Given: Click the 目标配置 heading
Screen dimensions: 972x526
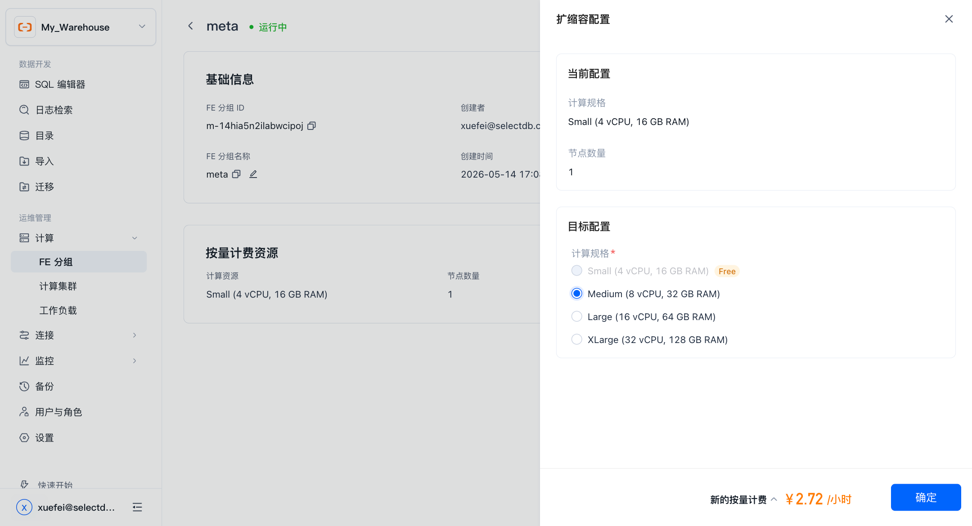Looking at the screenshot, I should [x=589, y=227].
